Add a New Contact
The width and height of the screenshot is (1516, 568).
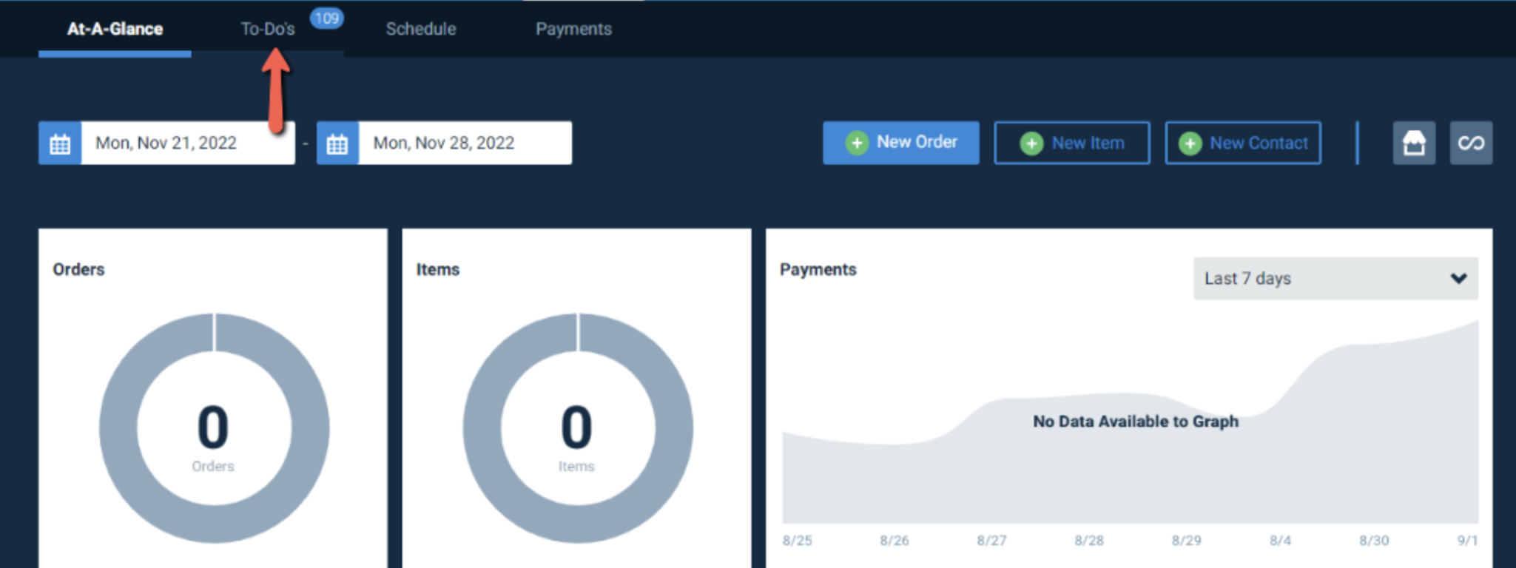coord(1243,143)
